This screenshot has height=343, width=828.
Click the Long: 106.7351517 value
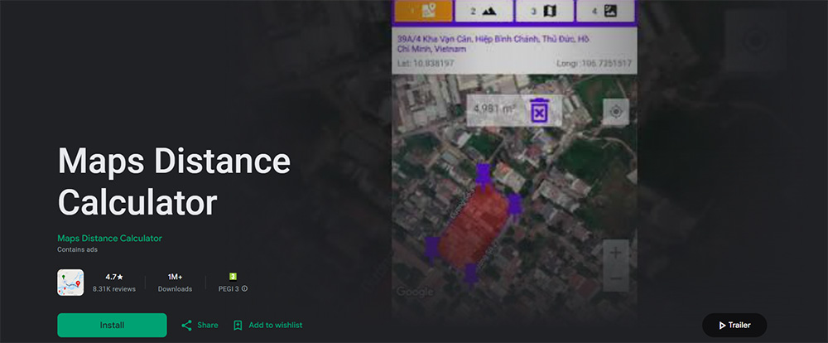pos(594,64)
